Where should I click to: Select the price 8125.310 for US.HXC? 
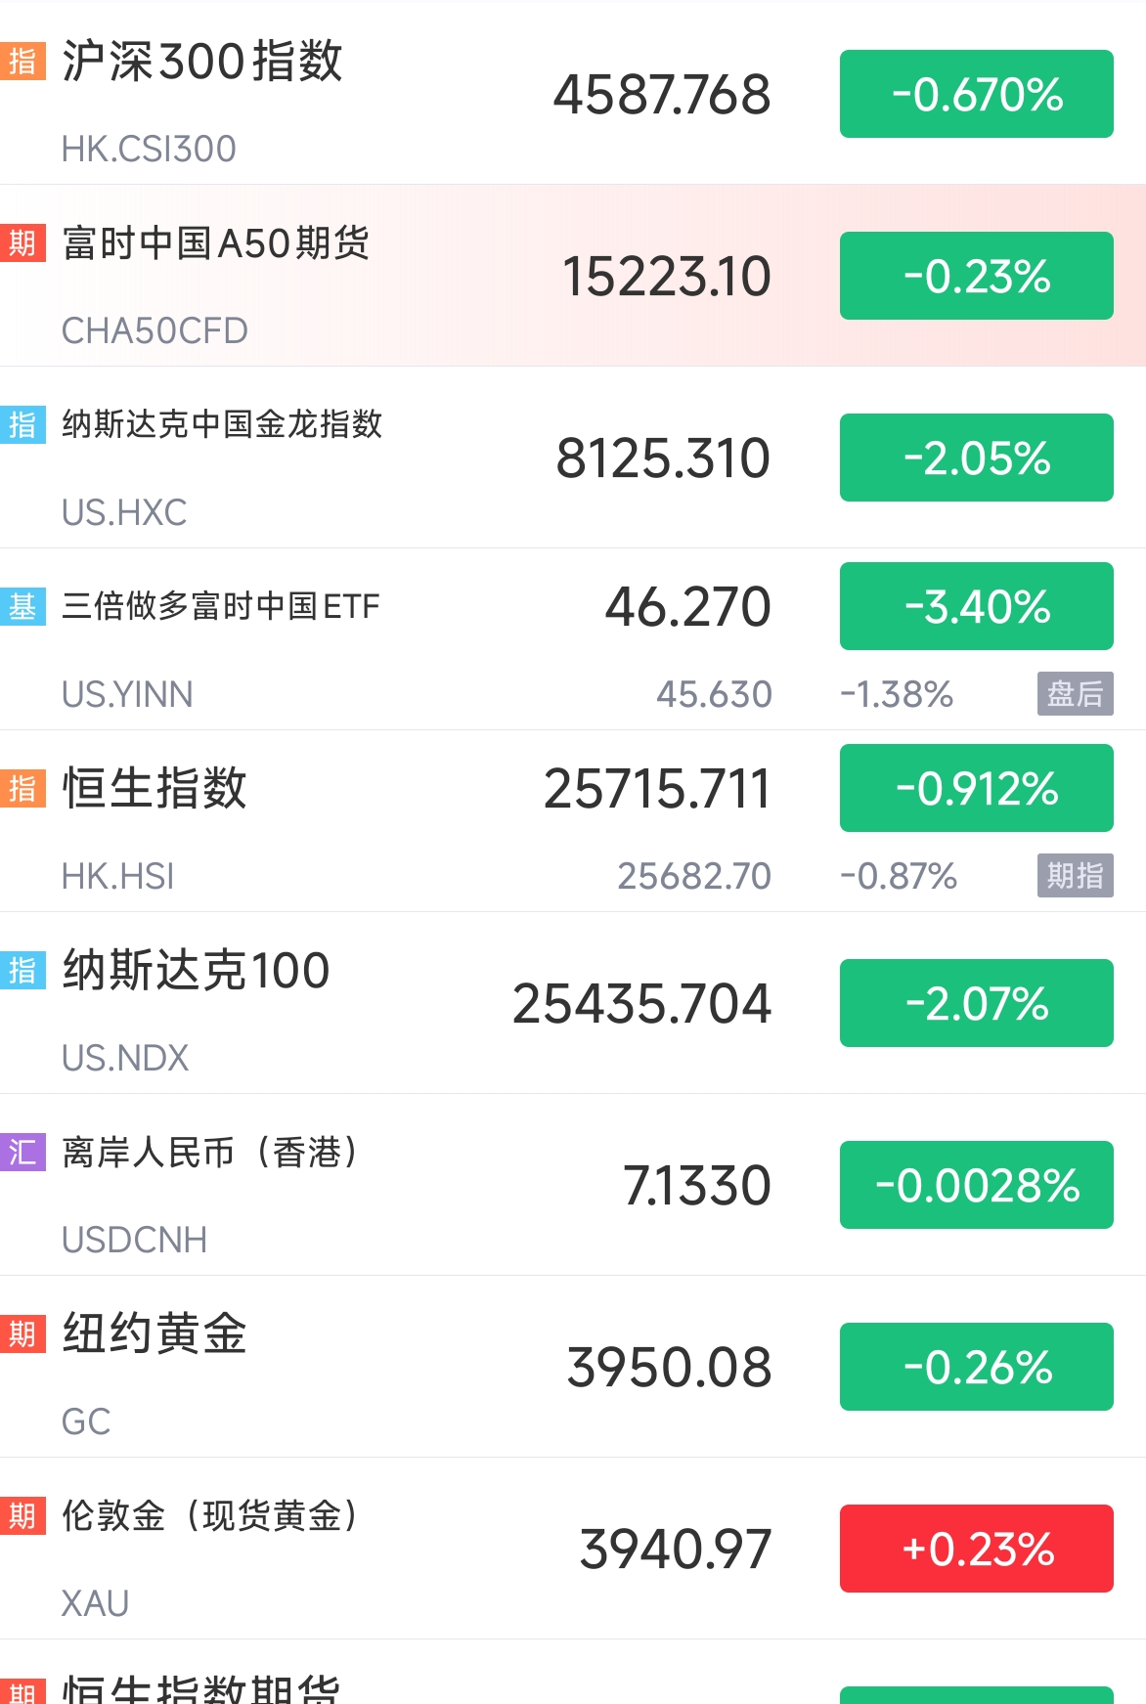click(x=663, y=458)
